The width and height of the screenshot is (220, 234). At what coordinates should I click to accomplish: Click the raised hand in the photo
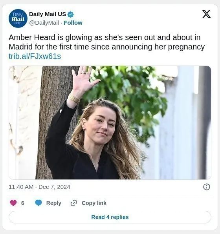coord(84,80)
